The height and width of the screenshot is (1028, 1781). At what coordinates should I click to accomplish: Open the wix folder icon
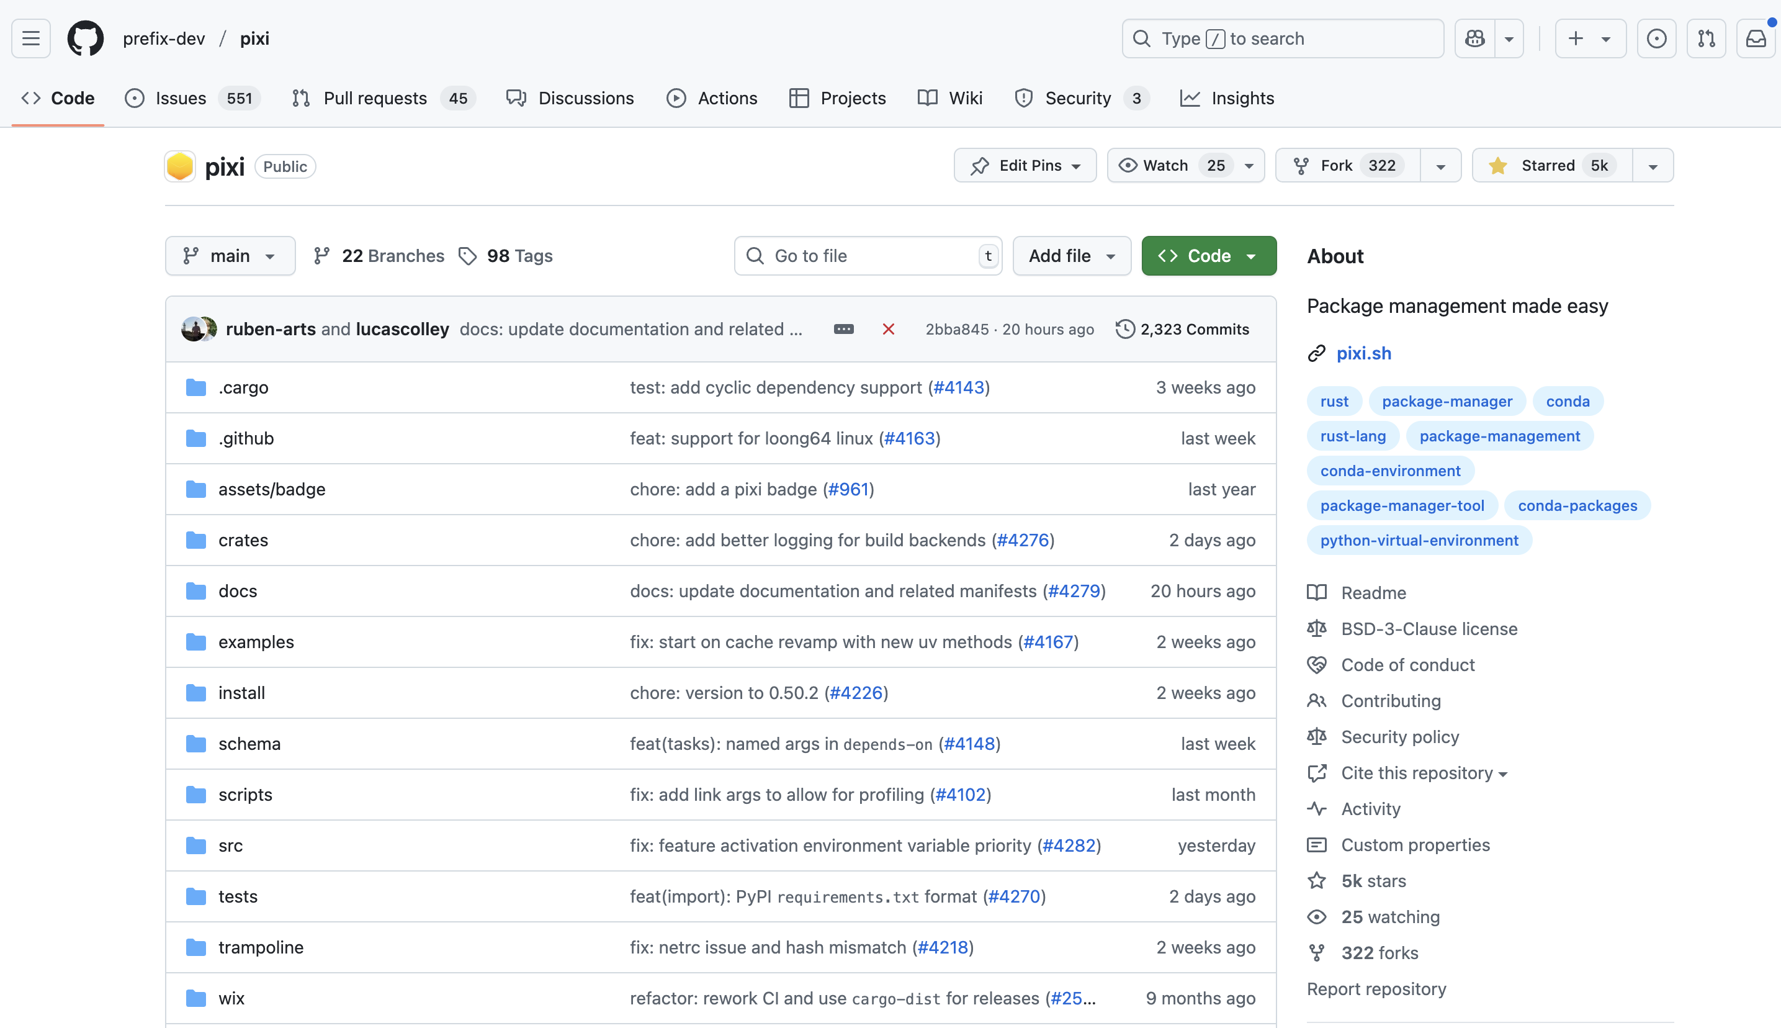click(x=196, y=998)
